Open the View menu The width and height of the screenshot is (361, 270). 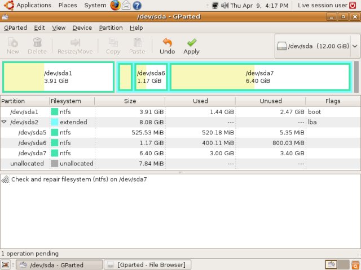coord(59,28)
